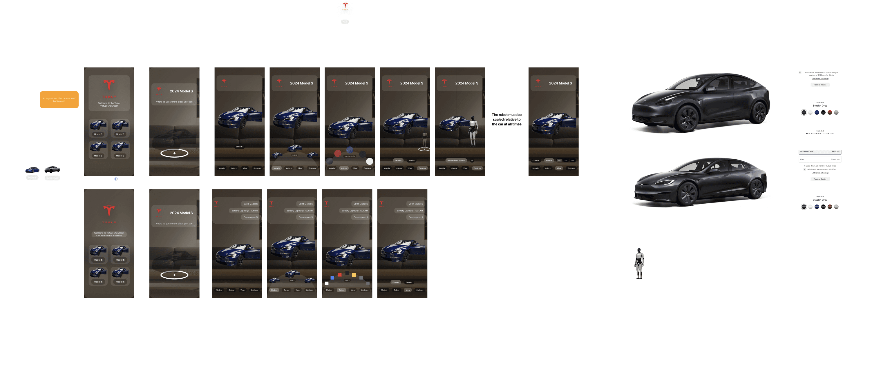Select the All-Wheel Drive $891 option
This screenshot has width=872, height=376.
819,152
